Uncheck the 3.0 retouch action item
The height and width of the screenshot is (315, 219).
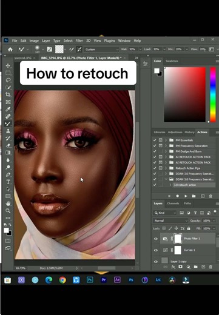click(155, 185)
